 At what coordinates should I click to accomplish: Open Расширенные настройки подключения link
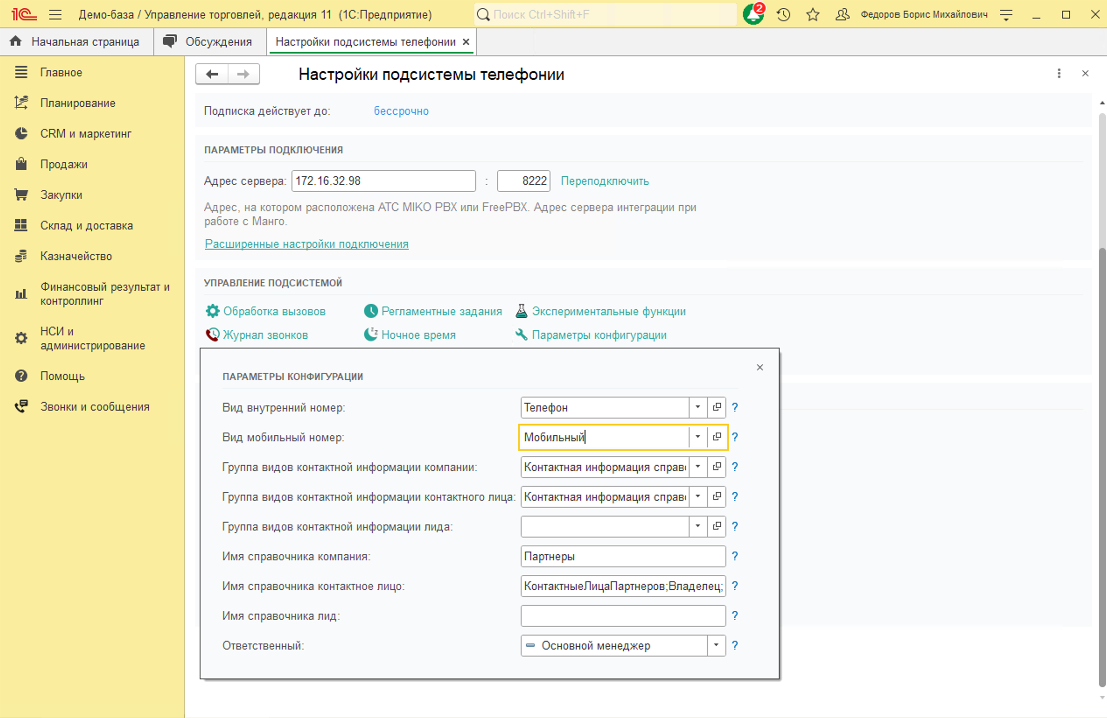click(307, 244)
